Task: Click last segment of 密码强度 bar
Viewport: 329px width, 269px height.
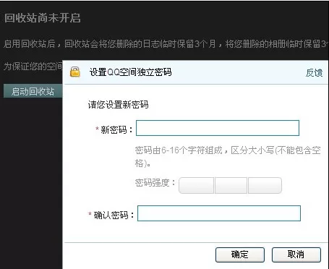Action: click(x=265, y=185)
